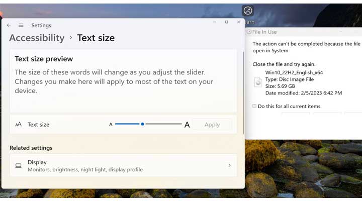Click Type: Disc Image File text
Screen dimensions: 362x201
[x=290, y=79]
